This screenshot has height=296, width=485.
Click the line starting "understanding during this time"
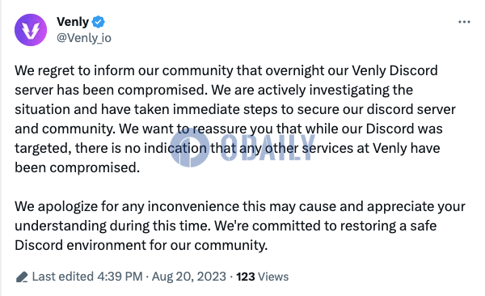click(x=226, y=226)
